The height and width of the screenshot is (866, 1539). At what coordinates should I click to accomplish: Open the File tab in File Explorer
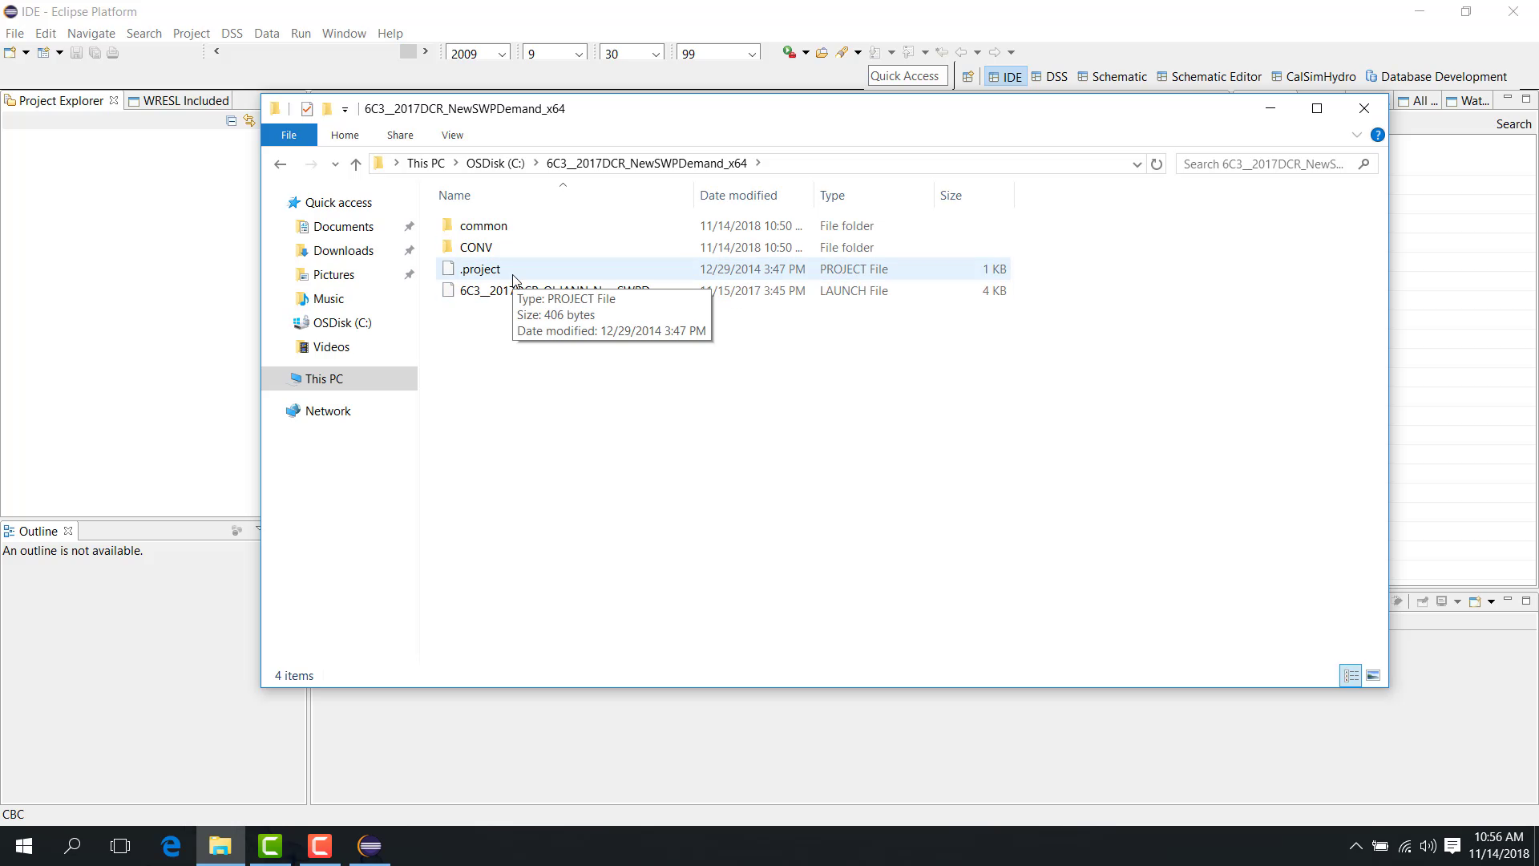coord(289,136)
